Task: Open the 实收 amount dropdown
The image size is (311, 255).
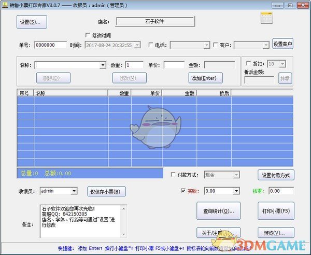Action: click(x=236, y=191)
